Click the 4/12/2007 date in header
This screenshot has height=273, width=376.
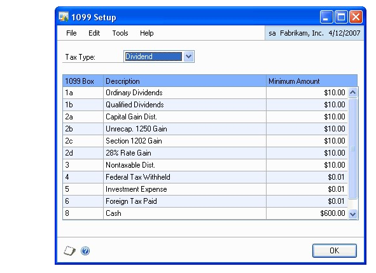344,33
